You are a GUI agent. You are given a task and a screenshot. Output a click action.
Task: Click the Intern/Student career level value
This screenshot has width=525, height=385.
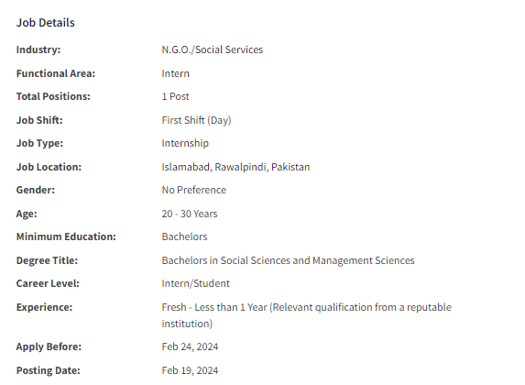pos(195,283)
